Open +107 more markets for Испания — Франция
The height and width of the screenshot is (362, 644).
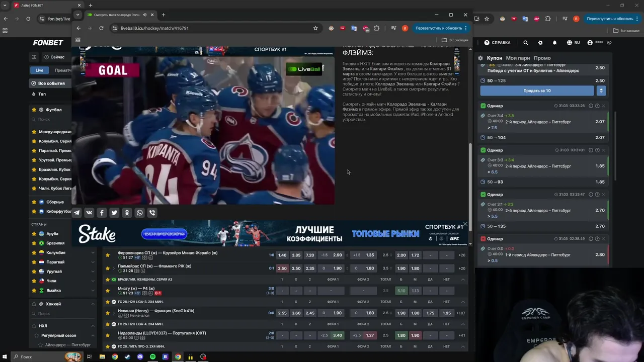tap(461, 313)
